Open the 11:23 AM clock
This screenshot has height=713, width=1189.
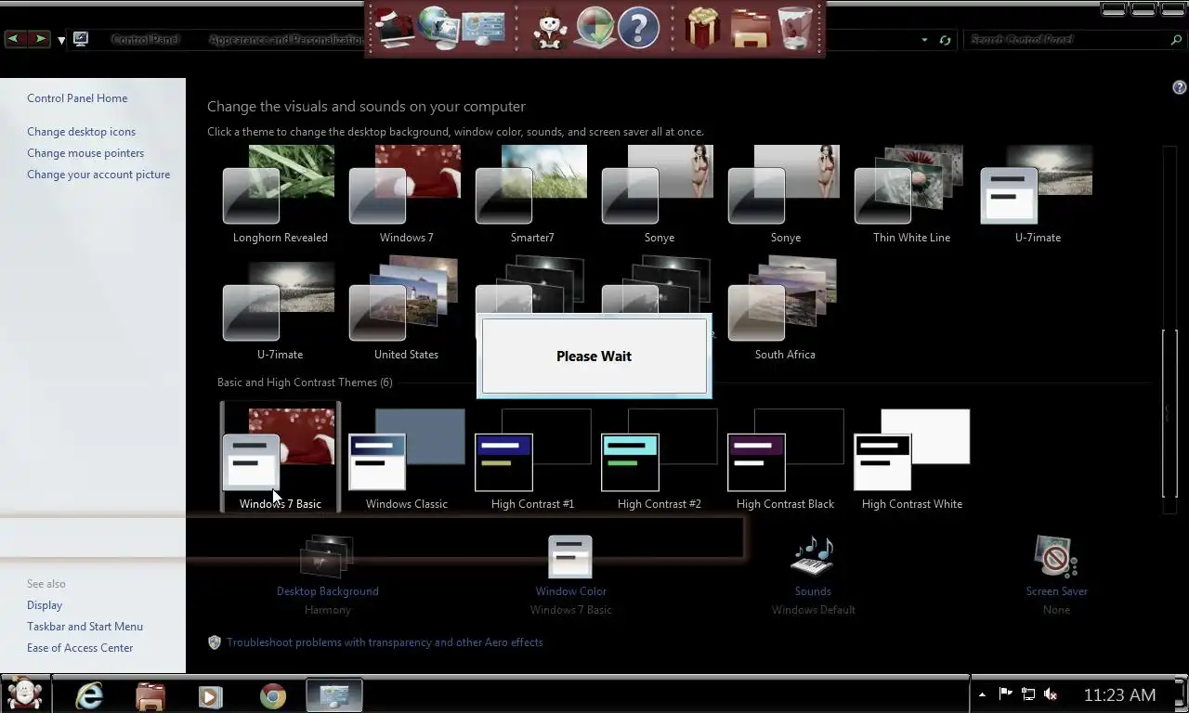tap(1119, 694)
